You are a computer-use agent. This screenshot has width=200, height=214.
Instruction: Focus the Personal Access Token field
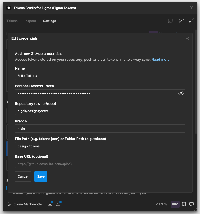(x=100, y=93)
